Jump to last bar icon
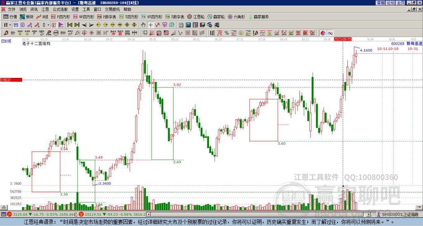Image resolution: width=423 pixels, height=226 pixels. tap(77, 25)
